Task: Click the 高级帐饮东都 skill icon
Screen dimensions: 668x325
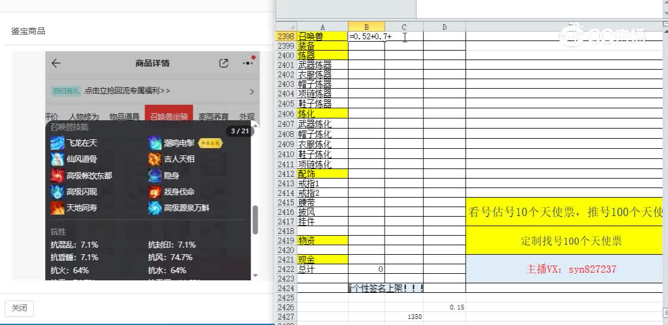Action: tap(57, 176)
